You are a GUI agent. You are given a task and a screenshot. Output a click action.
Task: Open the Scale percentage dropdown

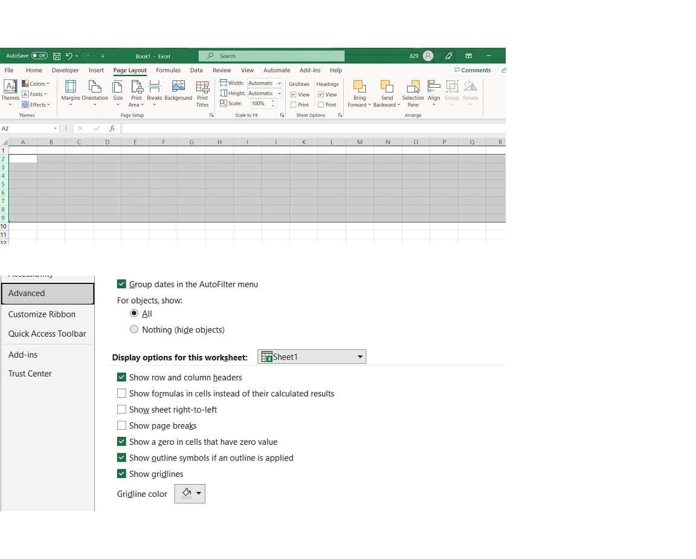click(x=273, y=103)
